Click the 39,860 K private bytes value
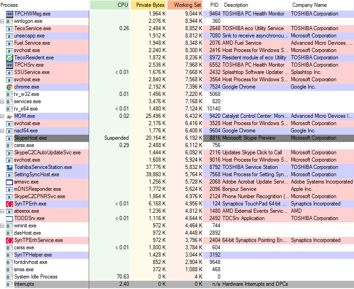354x289 pixels. [x=156, y=174]
